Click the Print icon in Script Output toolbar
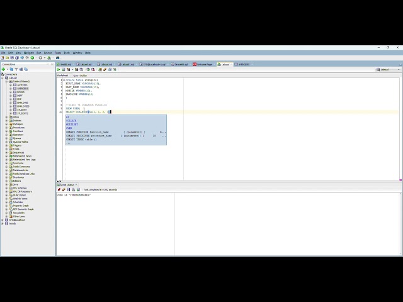403x302 pixels. point(73,189)
